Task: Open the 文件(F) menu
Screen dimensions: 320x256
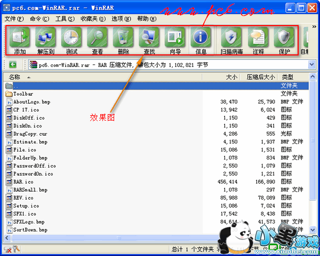Action: 14,19
